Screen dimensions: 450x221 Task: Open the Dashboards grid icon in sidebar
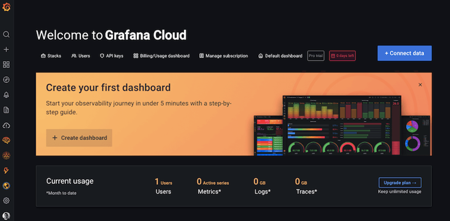(7, 65)
